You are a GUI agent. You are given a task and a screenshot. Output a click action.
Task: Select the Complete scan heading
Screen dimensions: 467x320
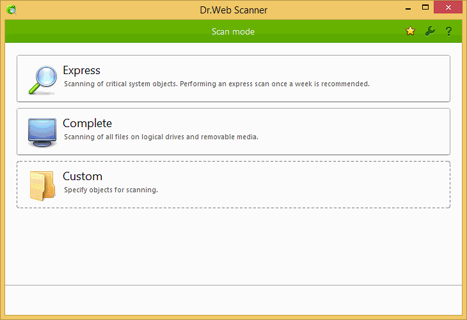(87, 123)
